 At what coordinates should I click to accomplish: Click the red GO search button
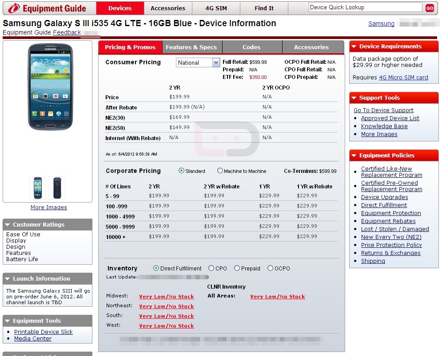tap(430, 8)
